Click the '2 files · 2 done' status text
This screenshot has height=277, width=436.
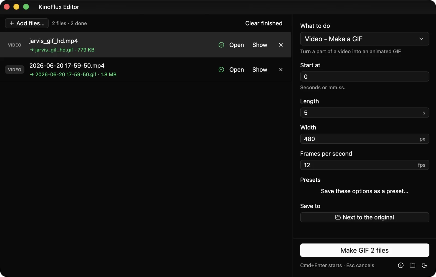(69, 23)
